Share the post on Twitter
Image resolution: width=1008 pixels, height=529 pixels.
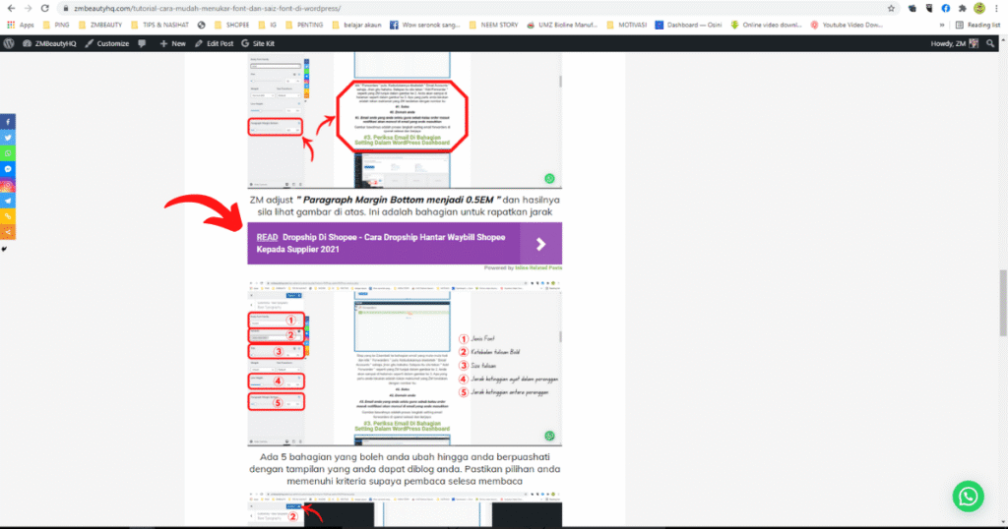point(8,138)
